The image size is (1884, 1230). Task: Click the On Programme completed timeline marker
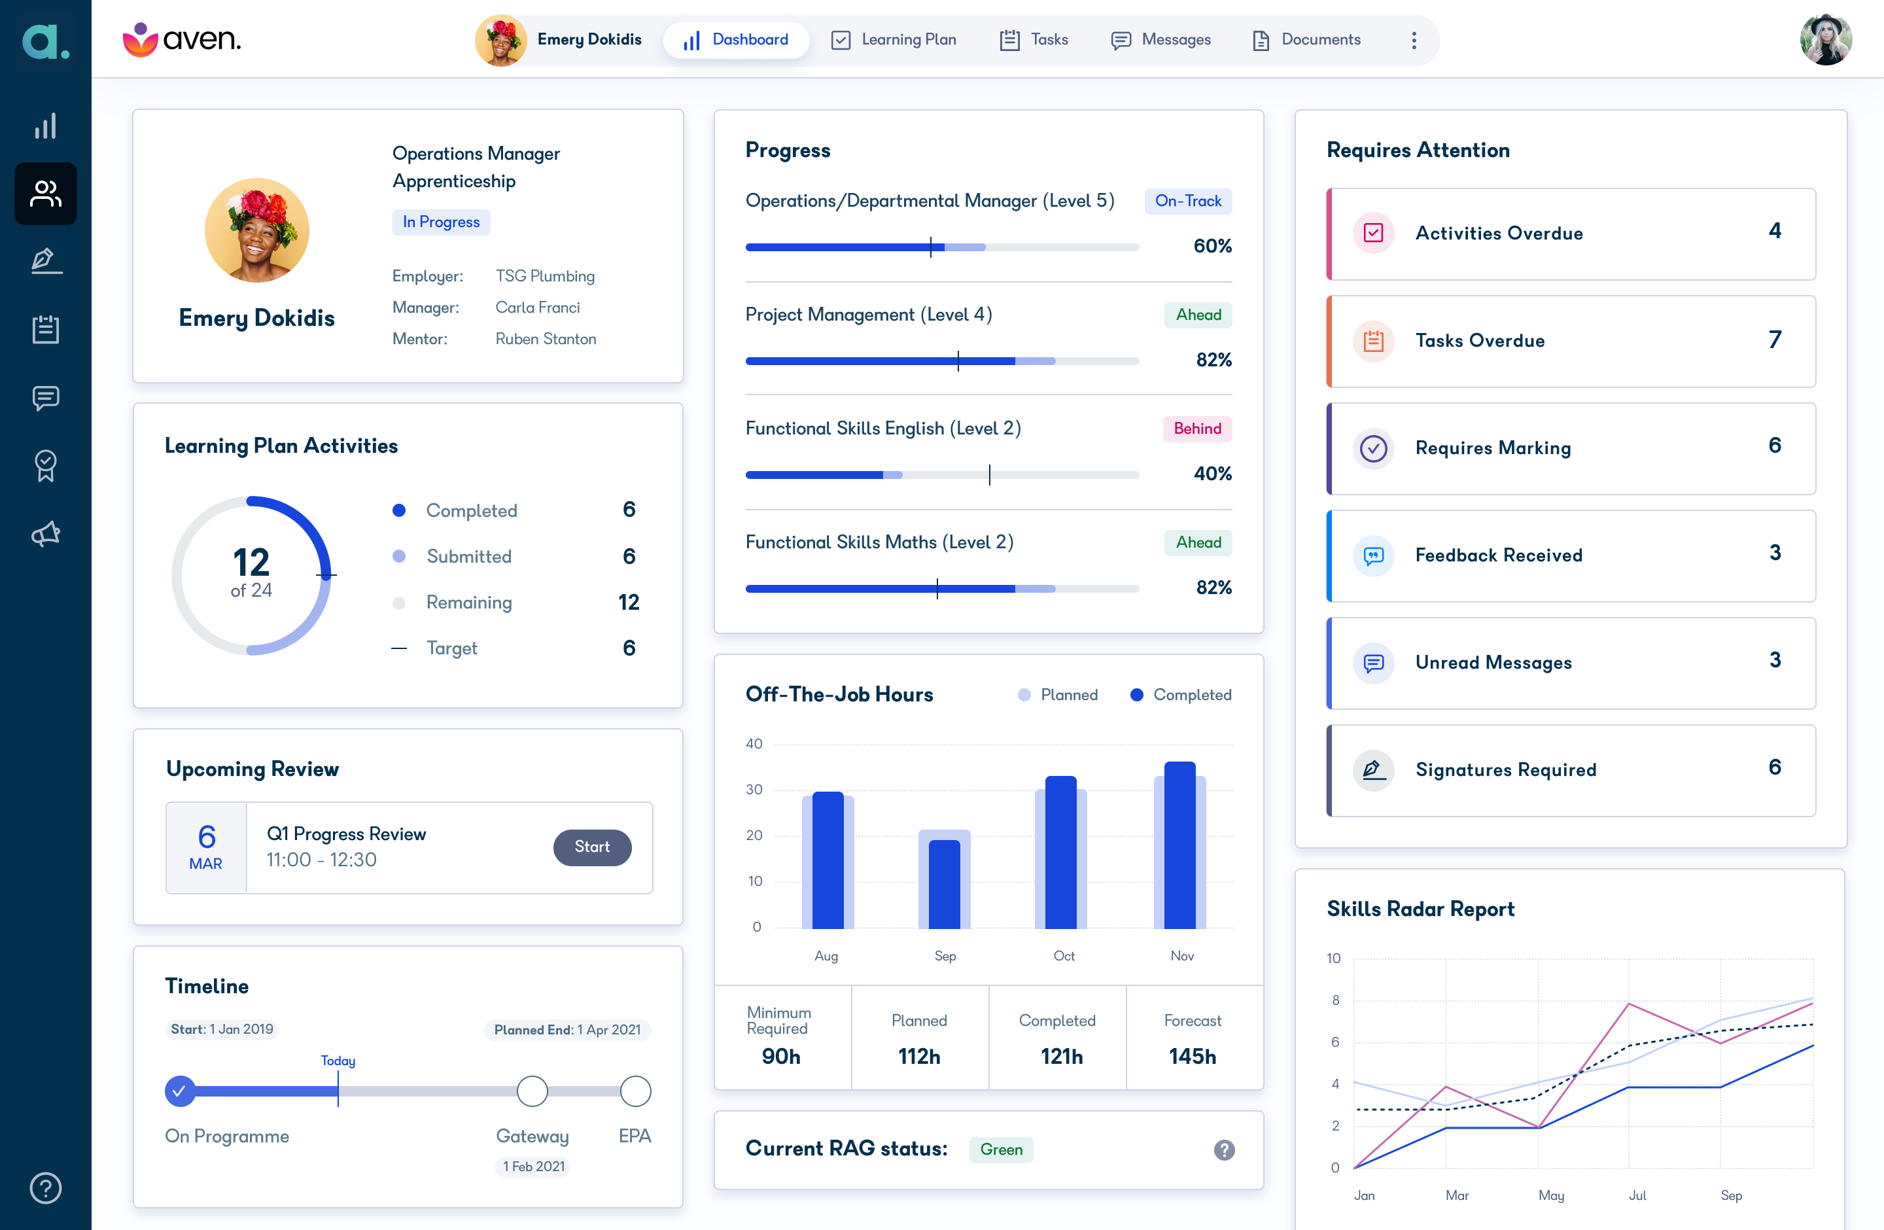pyautogui.click(x=180, y=1091)
